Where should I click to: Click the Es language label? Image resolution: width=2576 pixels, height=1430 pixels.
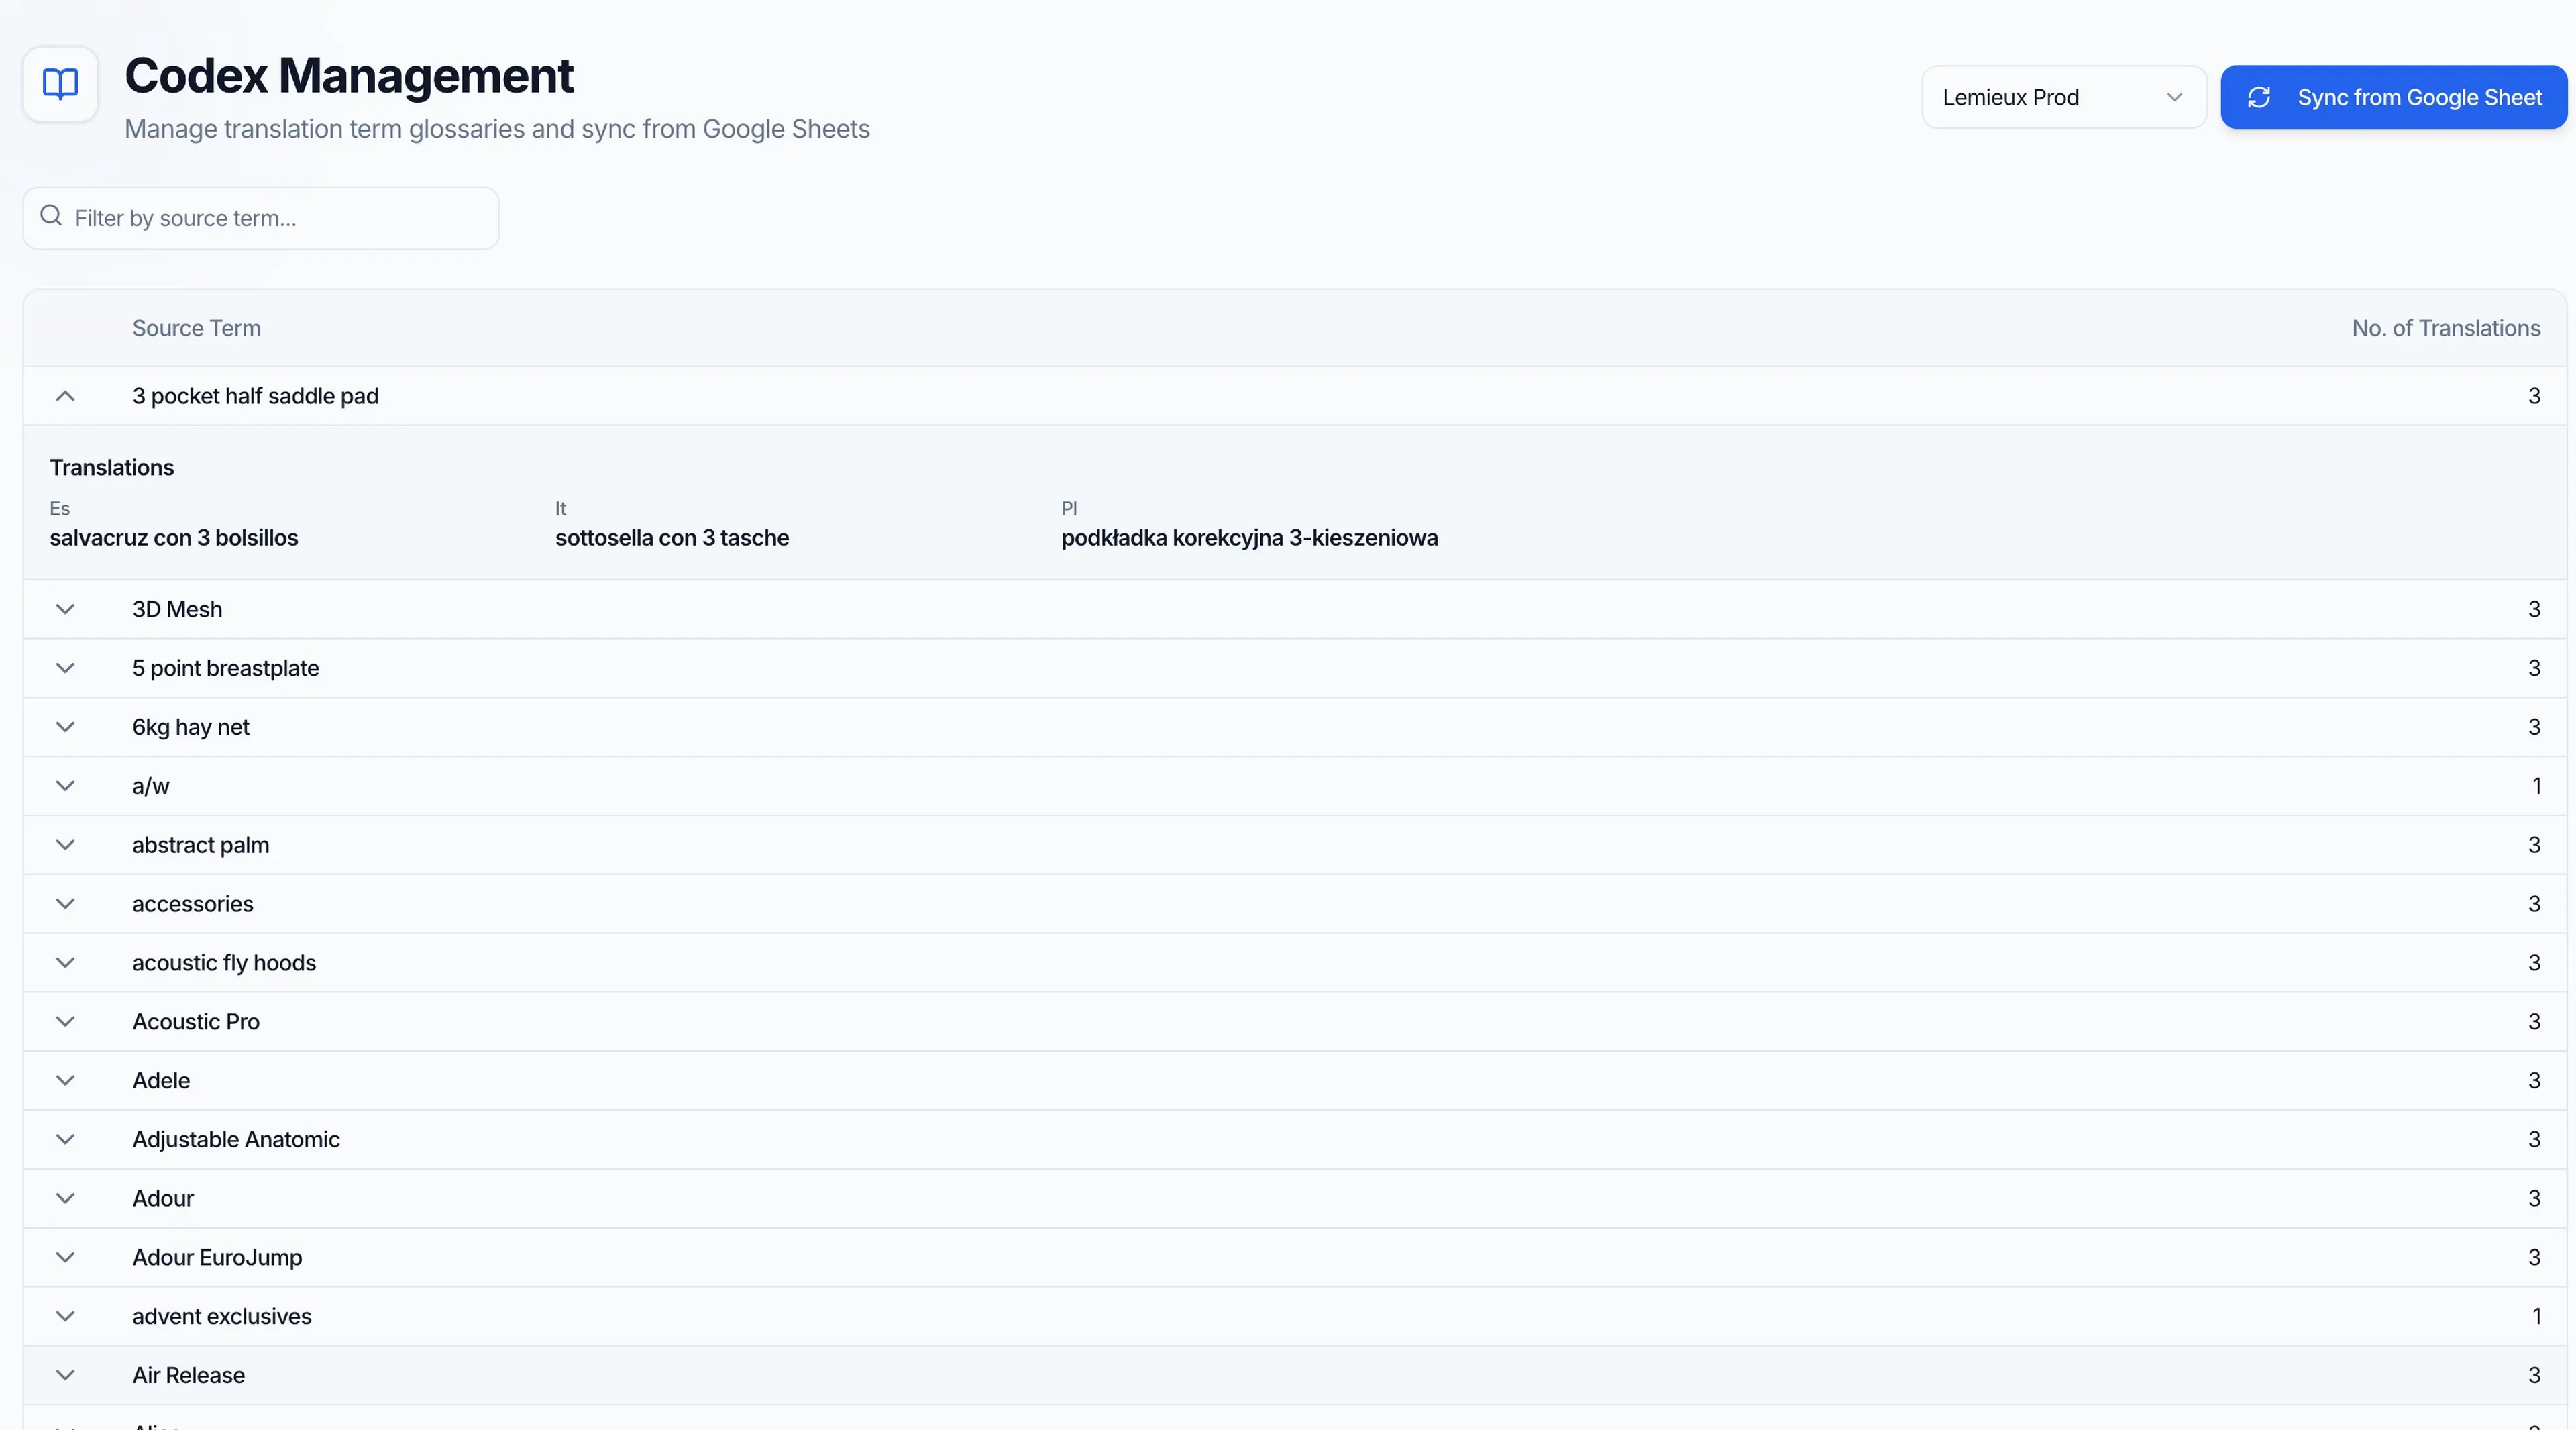coord(60,508)
